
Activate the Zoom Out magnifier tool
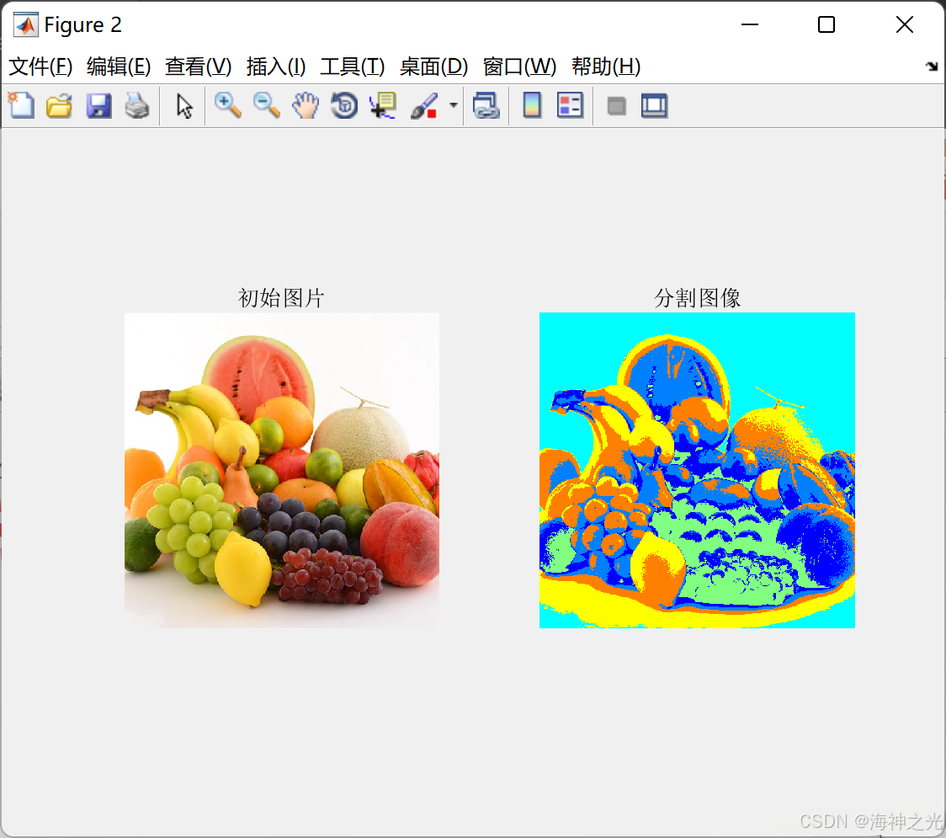pyautogui.click(x=266, y=105)
